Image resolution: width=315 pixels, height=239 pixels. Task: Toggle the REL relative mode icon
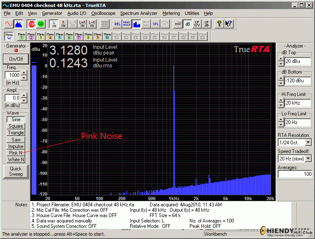118,24
